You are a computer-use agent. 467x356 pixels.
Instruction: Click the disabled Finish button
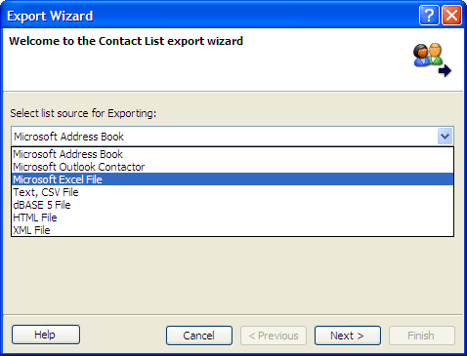[422, 336]
